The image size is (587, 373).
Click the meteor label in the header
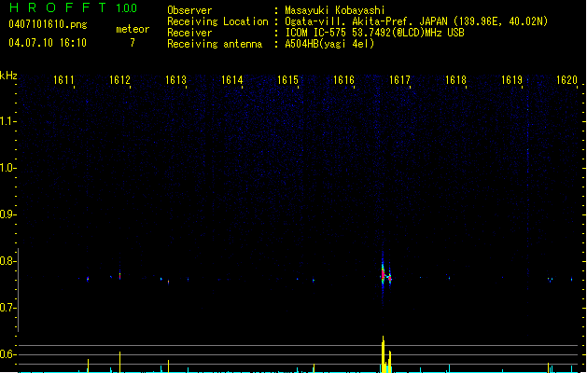133,29
